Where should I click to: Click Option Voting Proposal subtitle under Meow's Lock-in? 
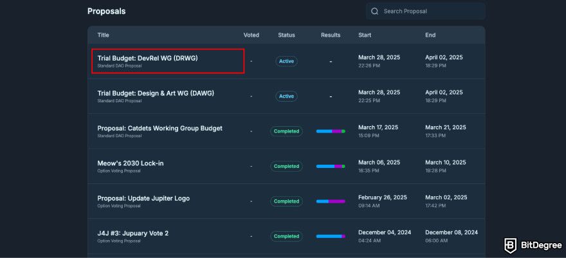(119, 171)
